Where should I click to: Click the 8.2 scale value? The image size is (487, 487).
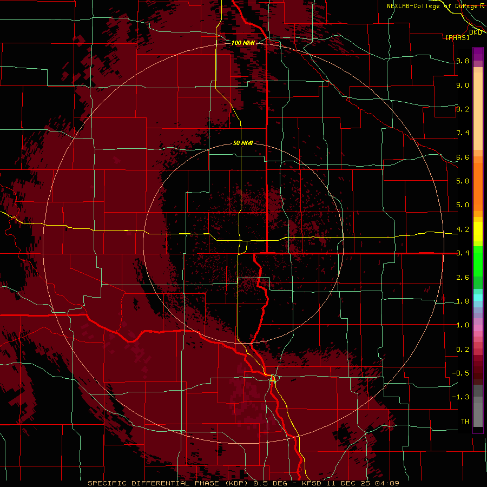click(463, 109)
